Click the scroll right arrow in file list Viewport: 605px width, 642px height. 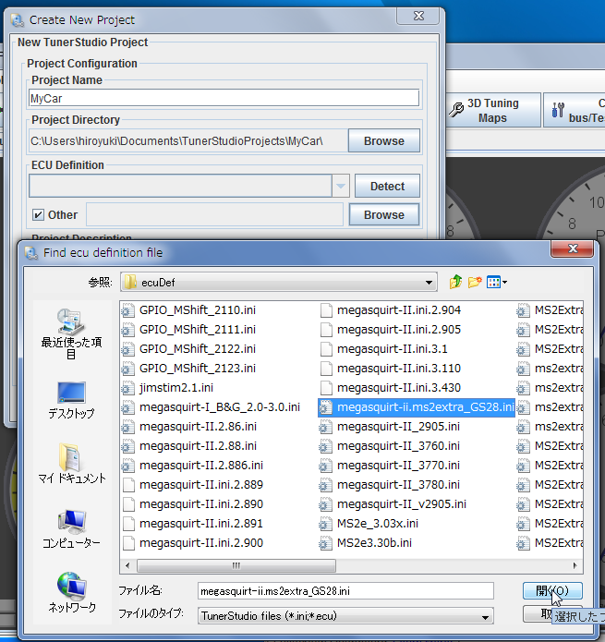click(x=575, y=566)
